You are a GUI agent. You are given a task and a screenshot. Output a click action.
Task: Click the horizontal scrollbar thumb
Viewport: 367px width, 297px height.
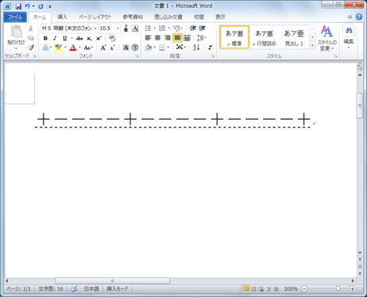112,281
